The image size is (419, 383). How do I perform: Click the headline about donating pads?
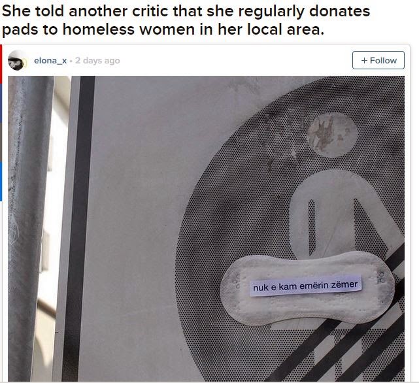pos(186,20)
